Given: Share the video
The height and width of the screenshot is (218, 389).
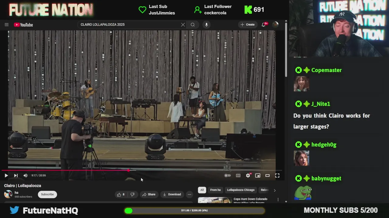Looking at the screenshot, I should [149, 194].
